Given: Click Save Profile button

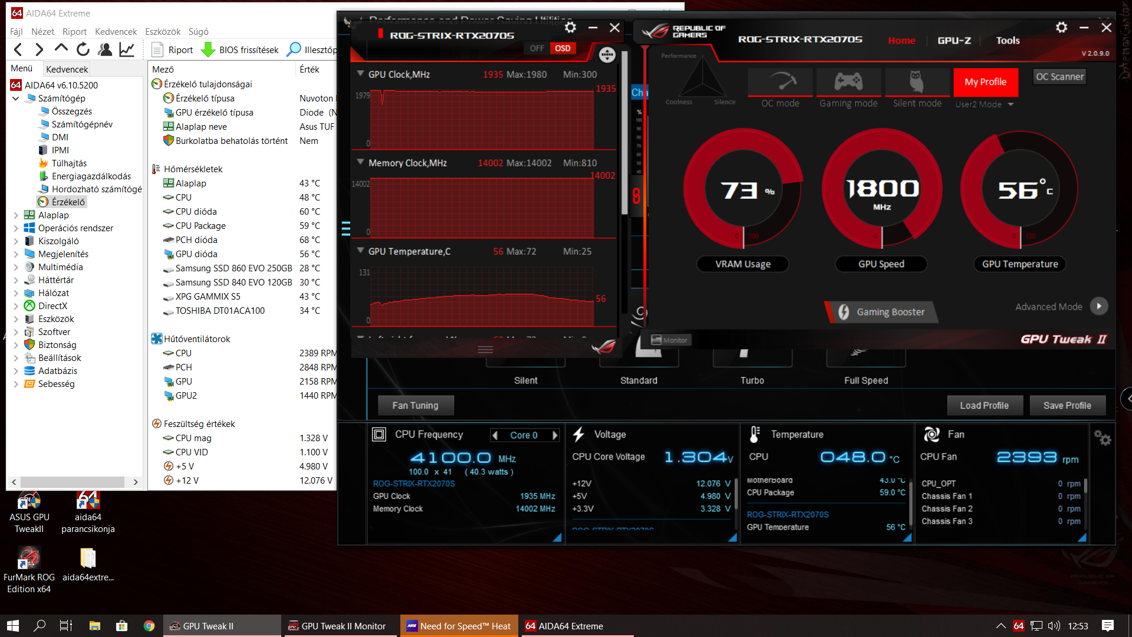Looking at the screenshot, I should (1067, 405).
